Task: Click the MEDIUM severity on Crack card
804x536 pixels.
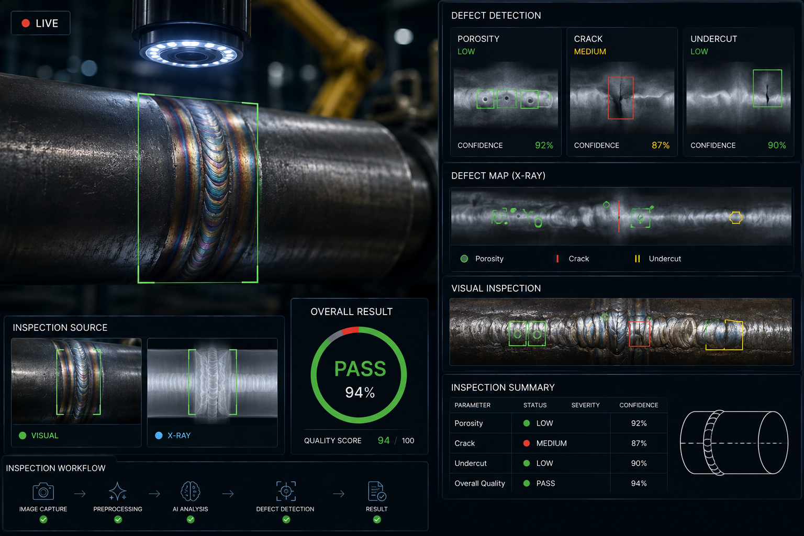Action: point(590,51)
